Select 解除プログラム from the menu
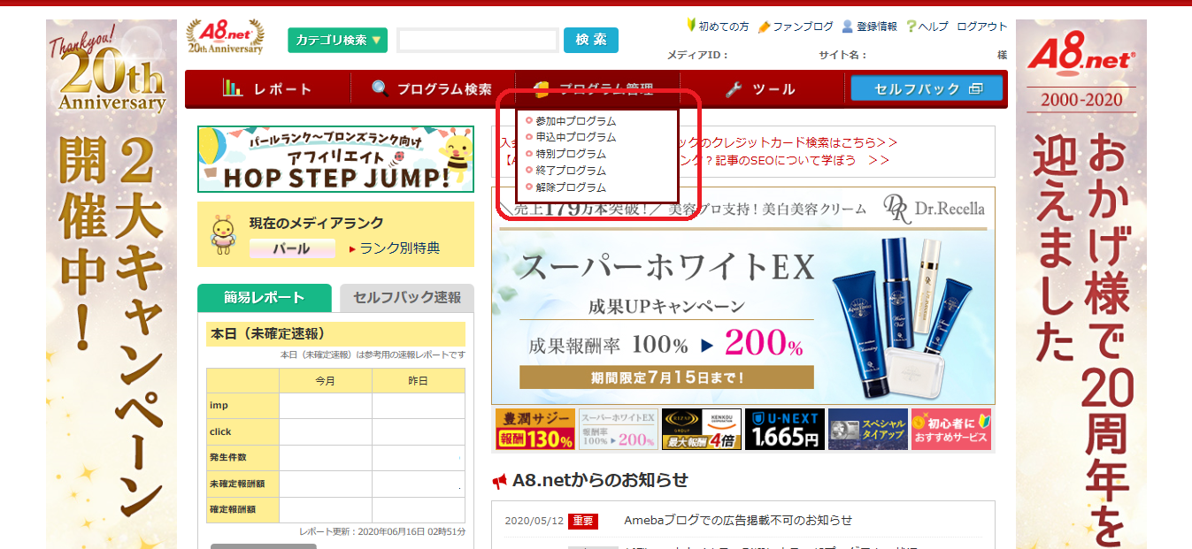1192x549 pixels. click(571, 187)
